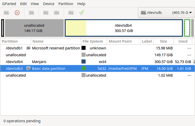Select the 149.17 GiB unallocated graphic block
Image resolution: width=195 pixels, height=126 pixels.
point(34,28)
